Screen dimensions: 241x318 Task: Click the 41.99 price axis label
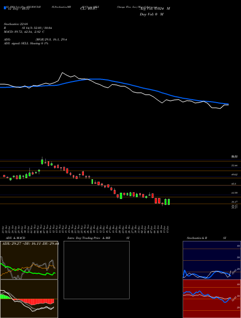234,193
